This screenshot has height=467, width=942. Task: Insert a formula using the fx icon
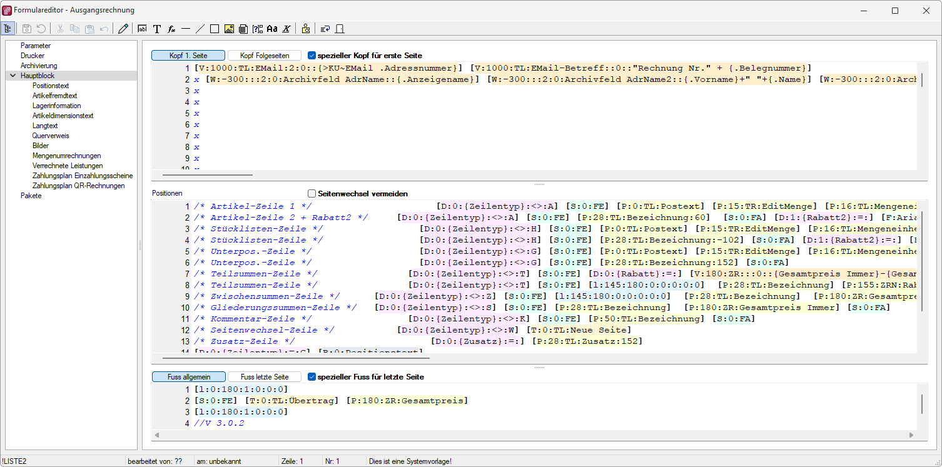click(171, 29)
